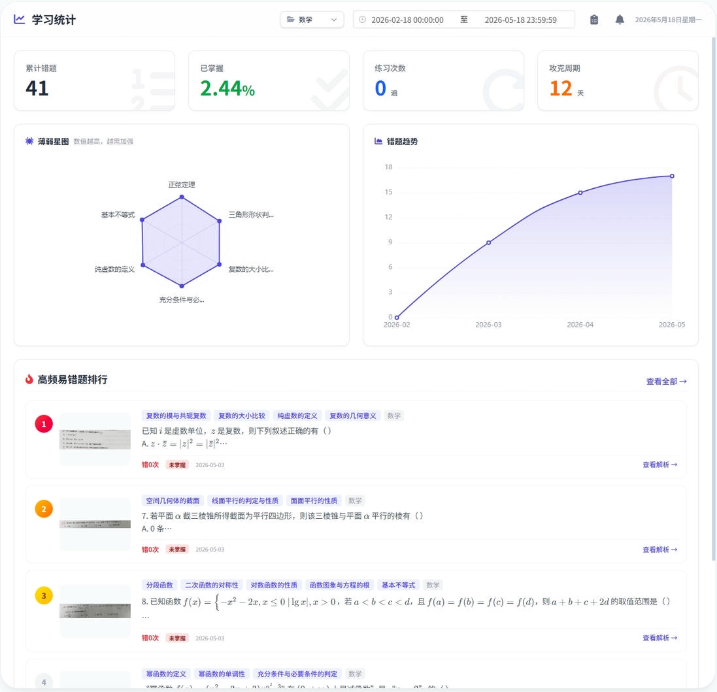Click the 累计错题 41 statistics card
Screen dimensions: 717x692
click(95, 80)
